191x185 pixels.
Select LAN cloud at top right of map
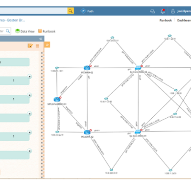170,36
